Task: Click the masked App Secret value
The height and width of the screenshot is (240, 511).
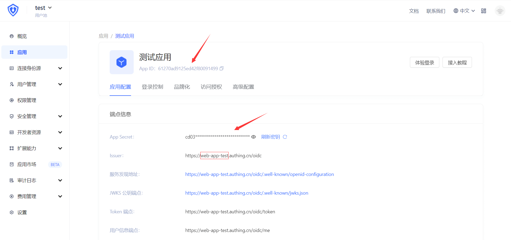Action: pos(217,137)
